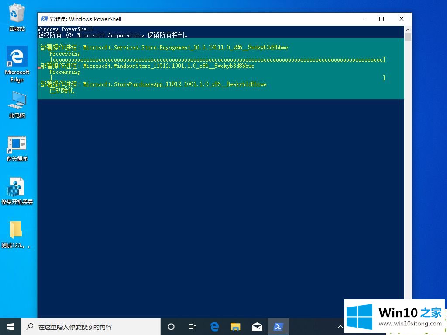Open the Recycle Bin desktop icon

[17, 17]
